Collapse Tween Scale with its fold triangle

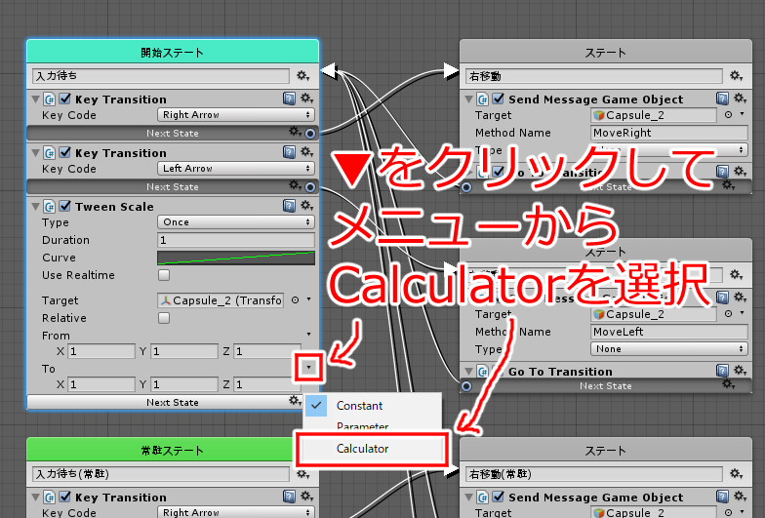click(35, 207)
